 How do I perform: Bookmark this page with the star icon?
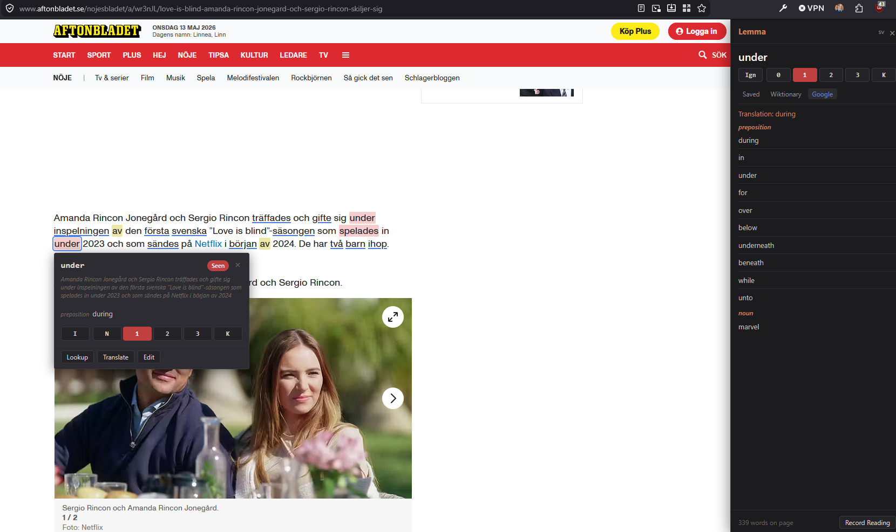click(x=702, y=8)
